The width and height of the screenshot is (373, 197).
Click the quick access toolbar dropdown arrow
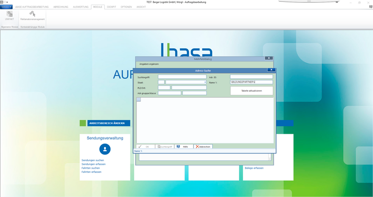click(x=7, y=2)
